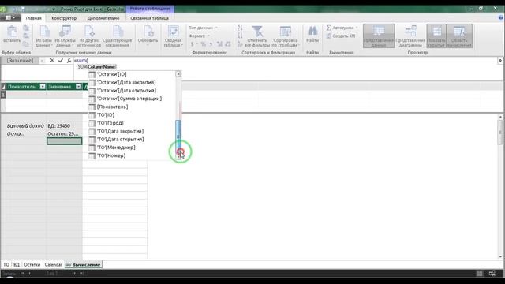Click measure cell Остаток: 29...
Image resolution: width=505 pixels, height=284 pixels.
tap(65, 133)
